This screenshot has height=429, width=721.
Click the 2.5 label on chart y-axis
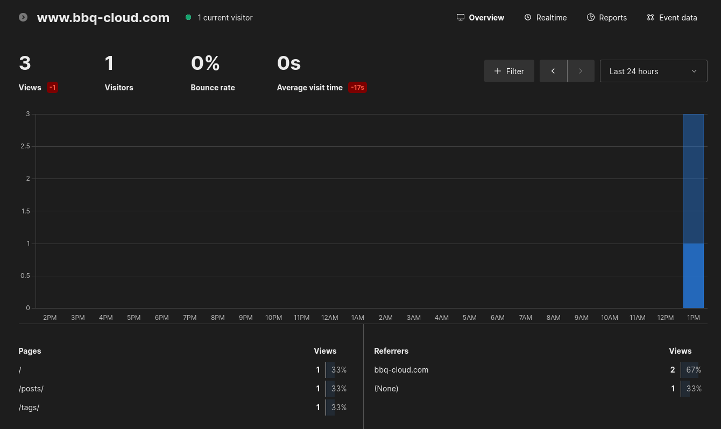coord(25,146)
